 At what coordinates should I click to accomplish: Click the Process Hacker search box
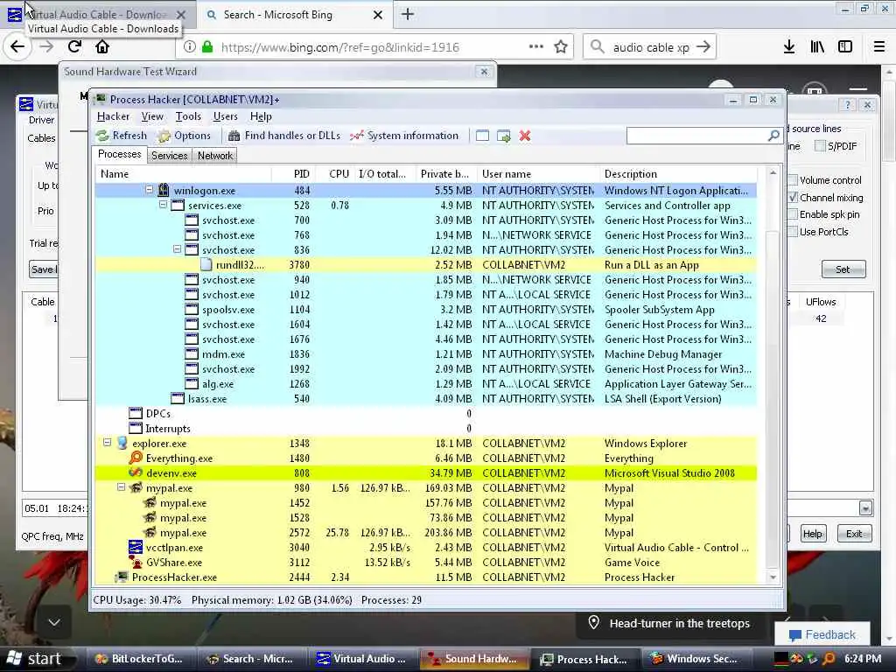[697, 136]
